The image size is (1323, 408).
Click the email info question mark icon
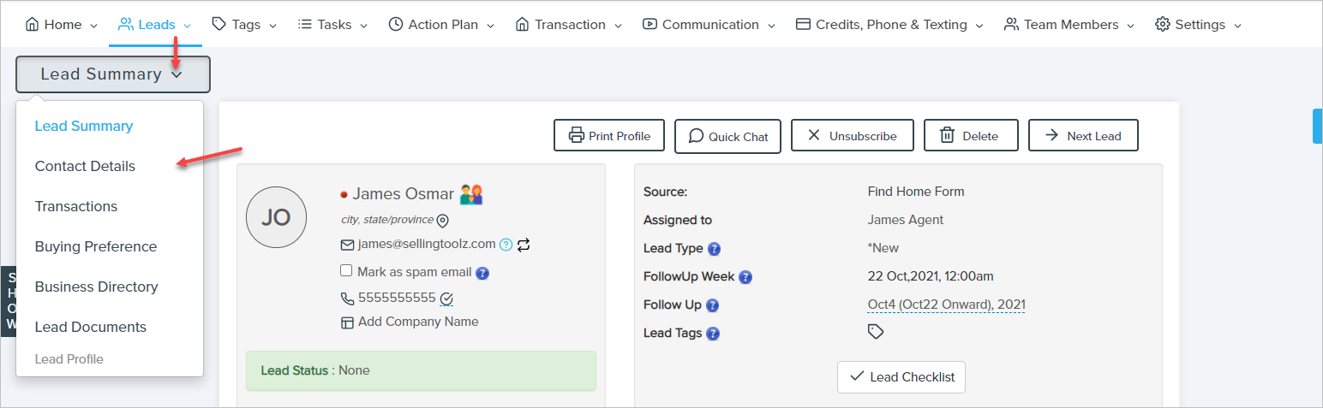[506, 245]
